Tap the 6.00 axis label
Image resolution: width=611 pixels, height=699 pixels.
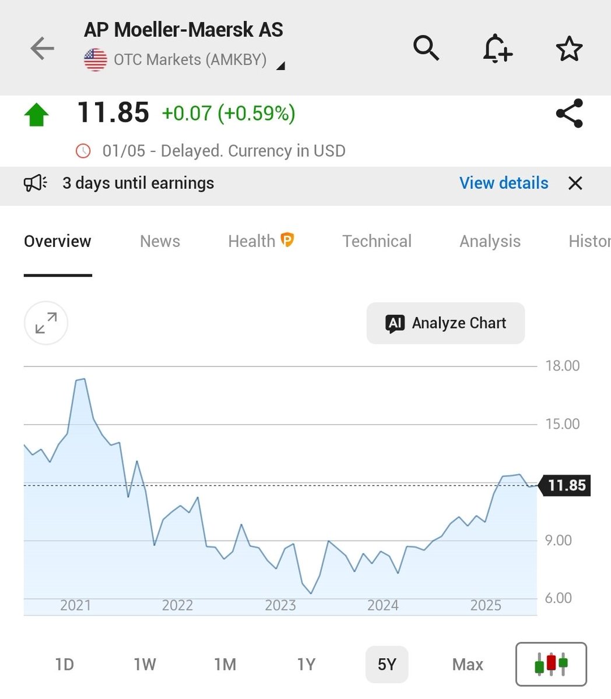tap(559, 598)
